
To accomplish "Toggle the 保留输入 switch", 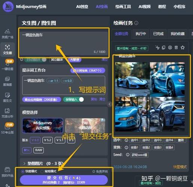I will click(73, 99).
